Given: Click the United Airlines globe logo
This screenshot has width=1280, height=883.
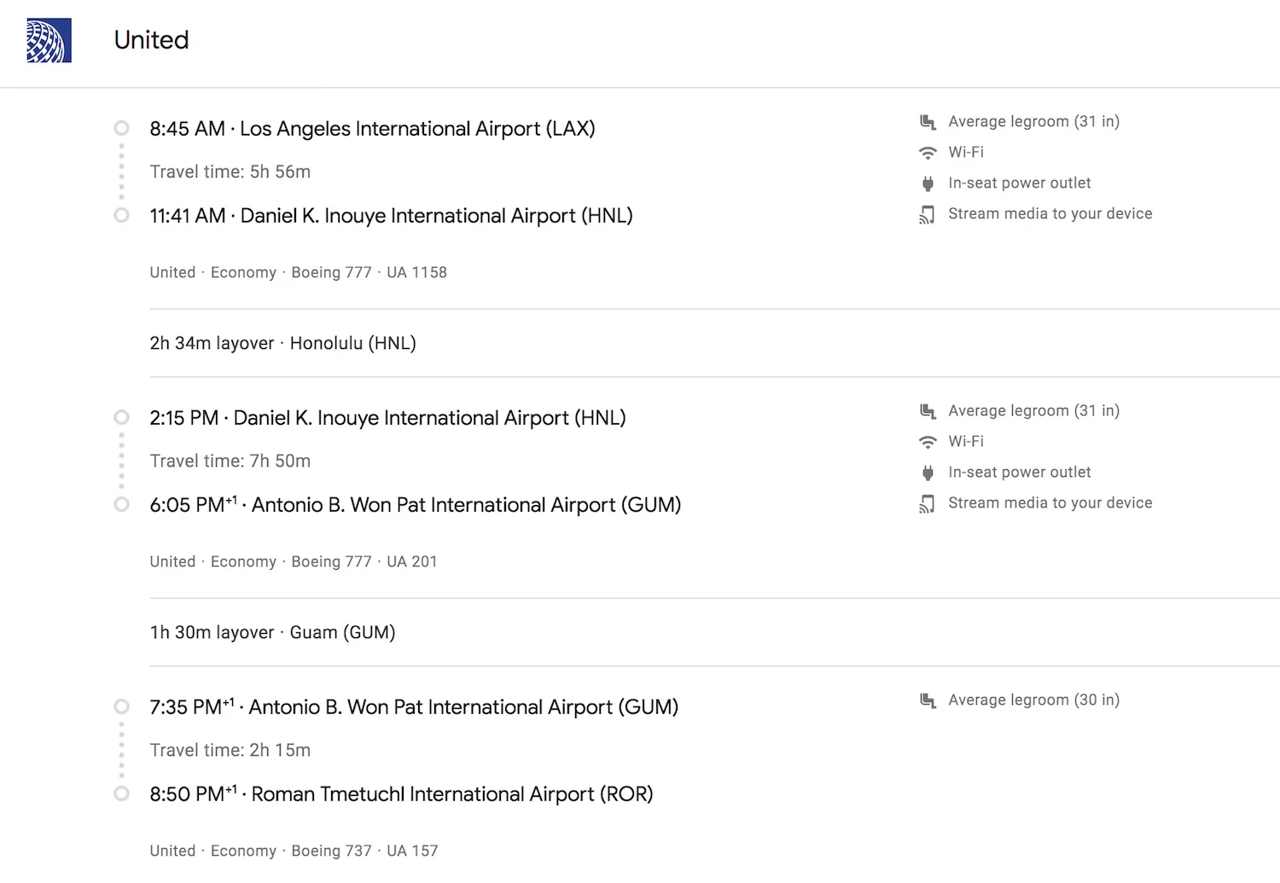Looking at the screenshot, I should tap(49, 40).
